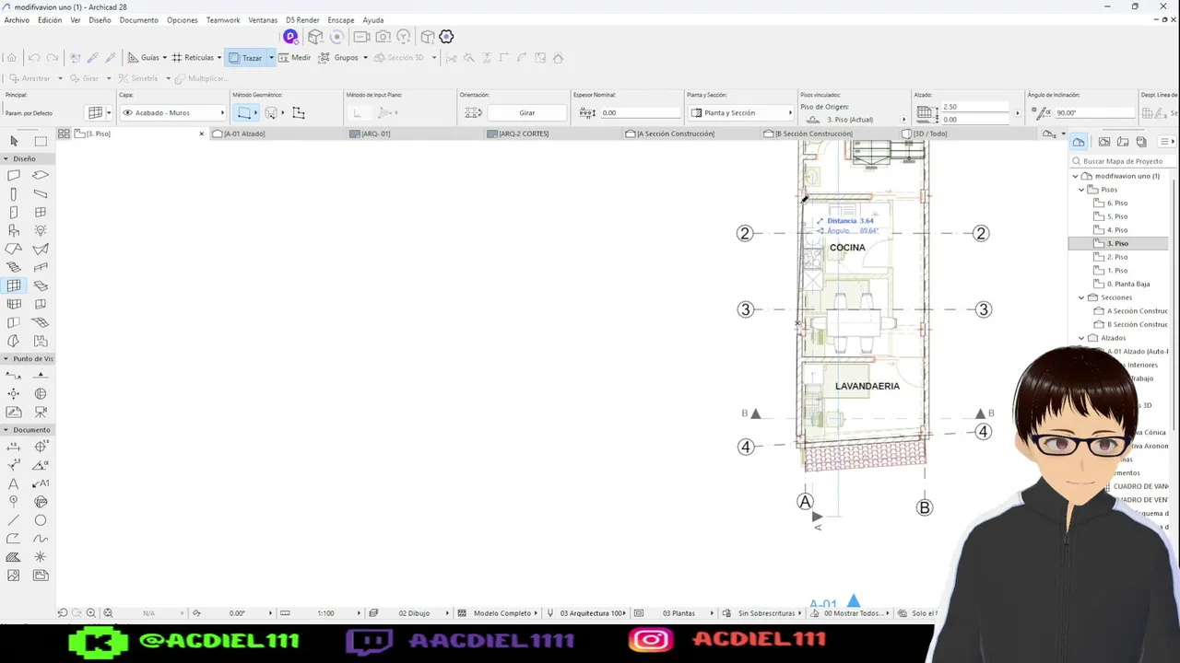Toggle Retículas grid display
Viewport: 1180px width, 663px height.
click(x=193, y=58)
